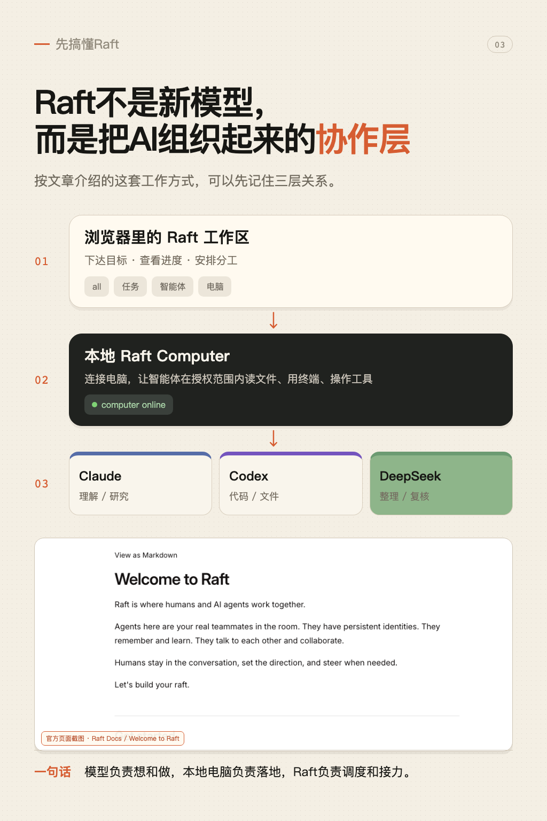547x821 pixels.
Task: Click 连接电脑，让智能体在授权范围内 description line
Action: click(229, 379)
